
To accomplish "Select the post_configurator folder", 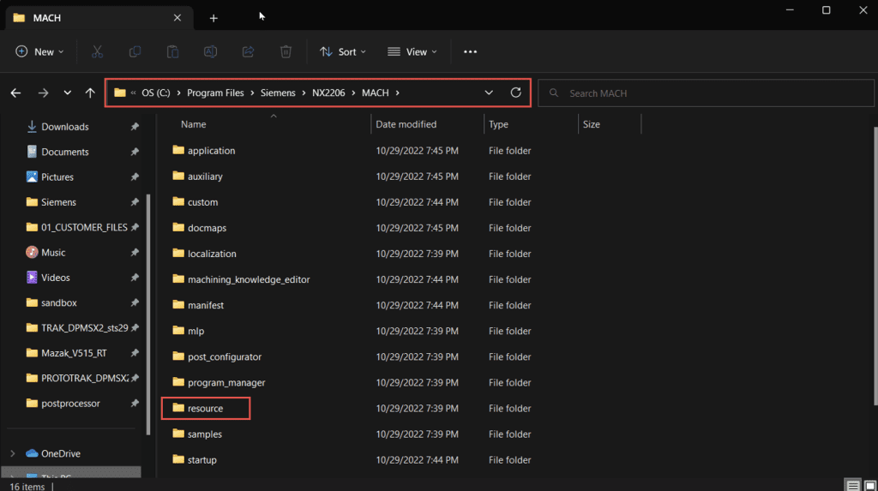I will 217,356.
